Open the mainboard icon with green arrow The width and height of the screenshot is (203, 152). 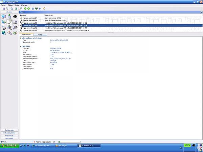point(9,17)
